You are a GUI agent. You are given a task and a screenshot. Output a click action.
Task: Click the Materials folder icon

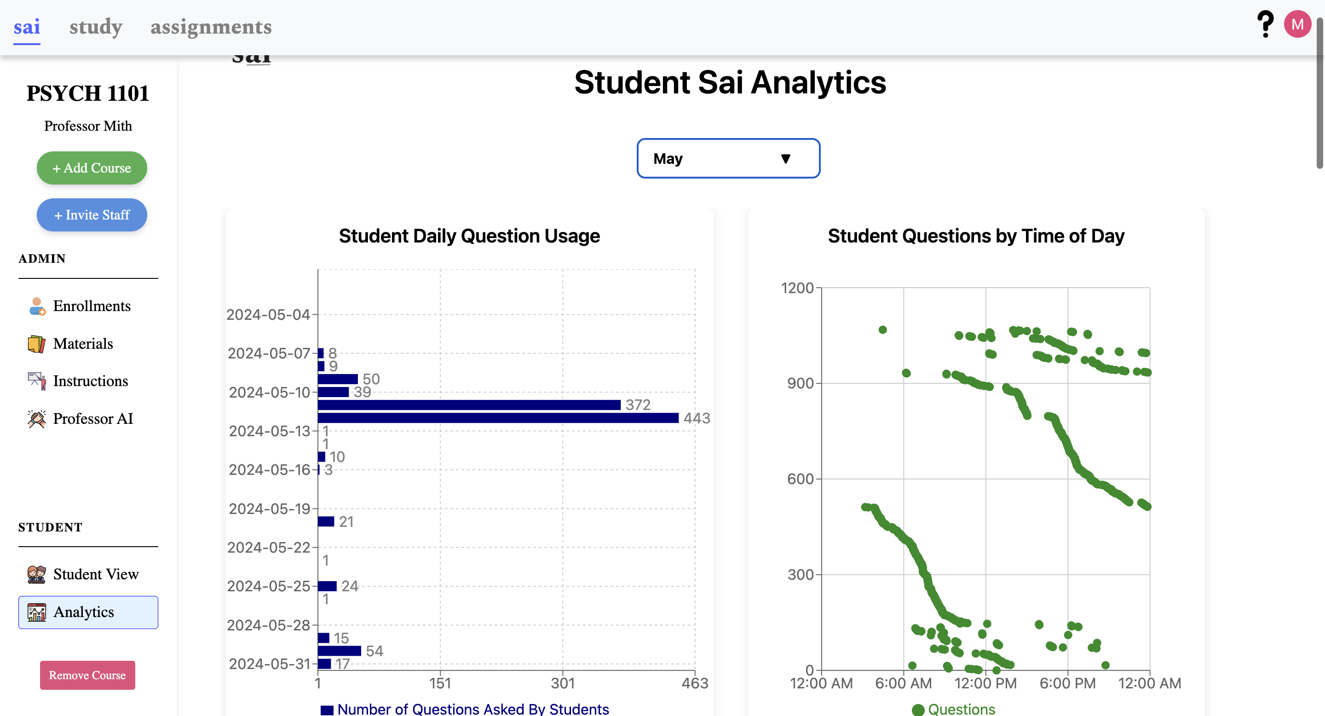36,344
